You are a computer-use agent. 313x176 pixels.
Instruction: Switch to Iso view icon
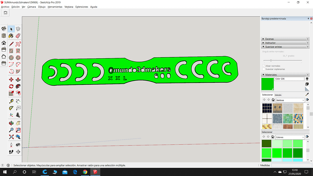(x=4, y=29)
